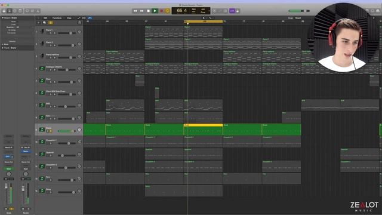
Task: Open Quick Help icon in the toolbar
Action: pos(14,11)
